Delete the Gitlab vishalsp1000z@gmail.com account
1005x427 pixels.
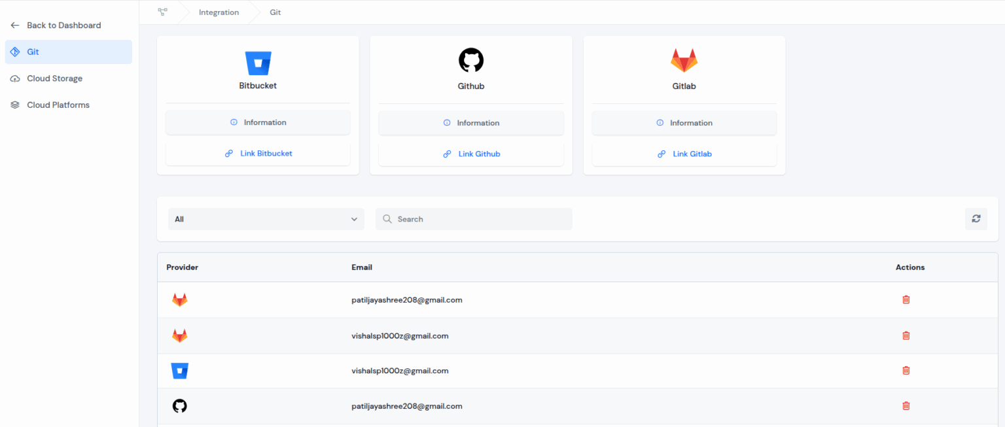pyautogui.click(x=906, y=335)
